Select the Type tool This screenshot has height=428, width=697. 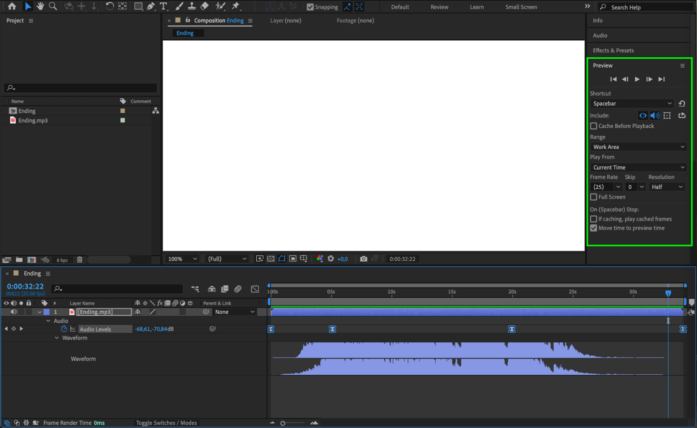click(x=163, y=6)
